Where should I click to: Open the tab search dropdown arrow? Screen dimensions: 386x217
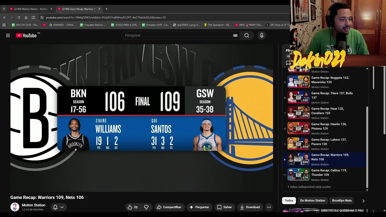coord(4,9)
